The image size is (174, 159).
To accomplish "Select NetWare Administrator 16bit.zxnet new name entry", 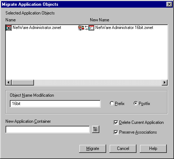I will (x=124, y=28).
